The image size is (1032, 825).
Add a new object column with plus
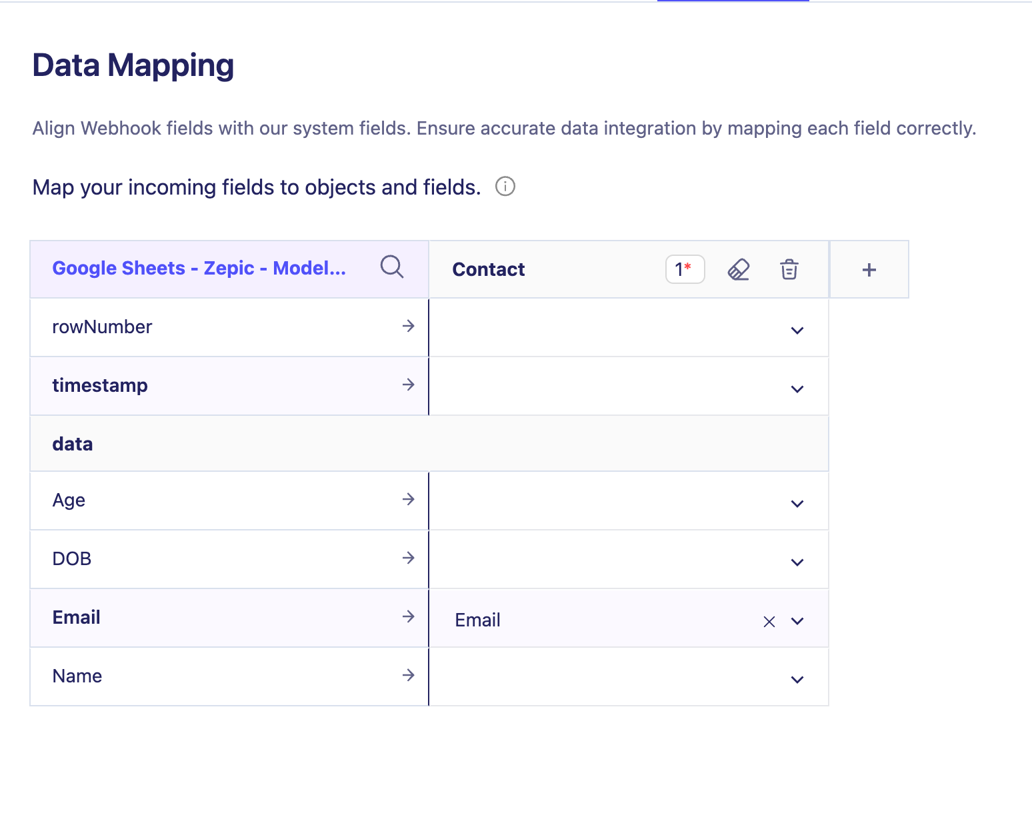[x=869, y=270]
